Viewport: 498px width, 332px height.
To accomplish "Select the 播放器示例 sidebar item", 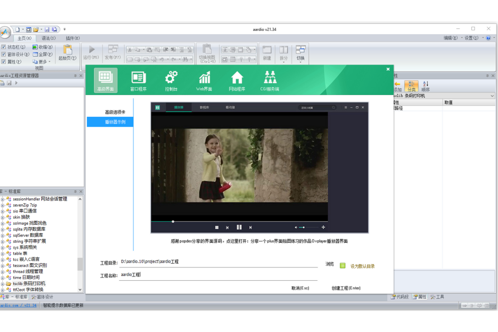I will (x=110, y=122).
